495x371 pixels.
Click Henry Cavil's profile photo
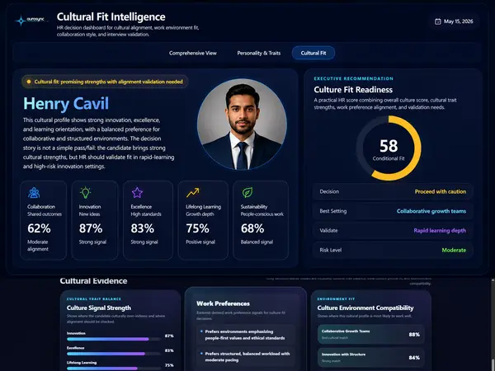[x=242, y=124]
